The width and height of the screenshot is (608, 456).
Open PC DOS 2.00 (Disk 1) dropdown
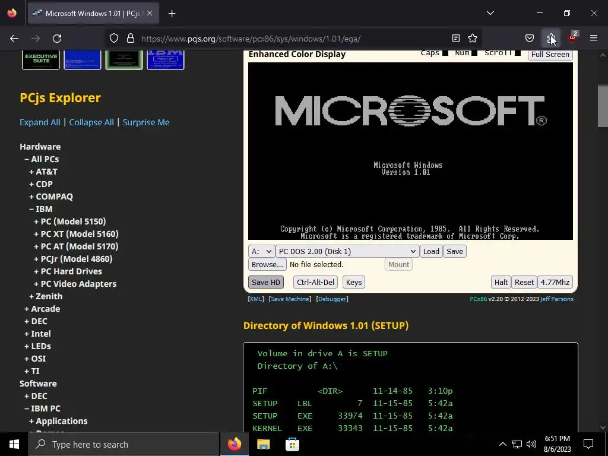click(x=347, y=251)
